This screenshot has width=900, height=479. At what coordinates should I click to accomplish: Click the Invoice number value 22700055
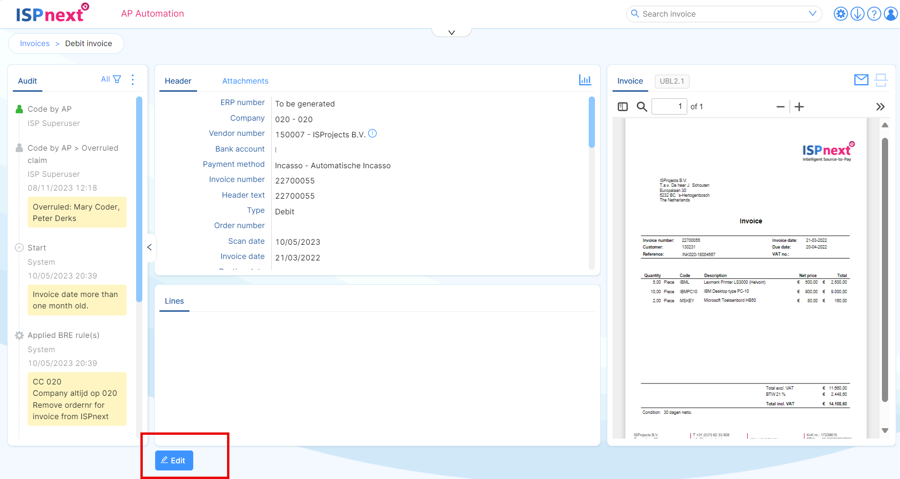295,181
